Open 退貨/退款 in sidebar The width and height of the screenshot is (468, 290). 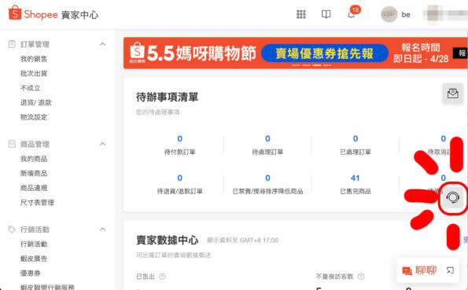click(x=36, y=103)
